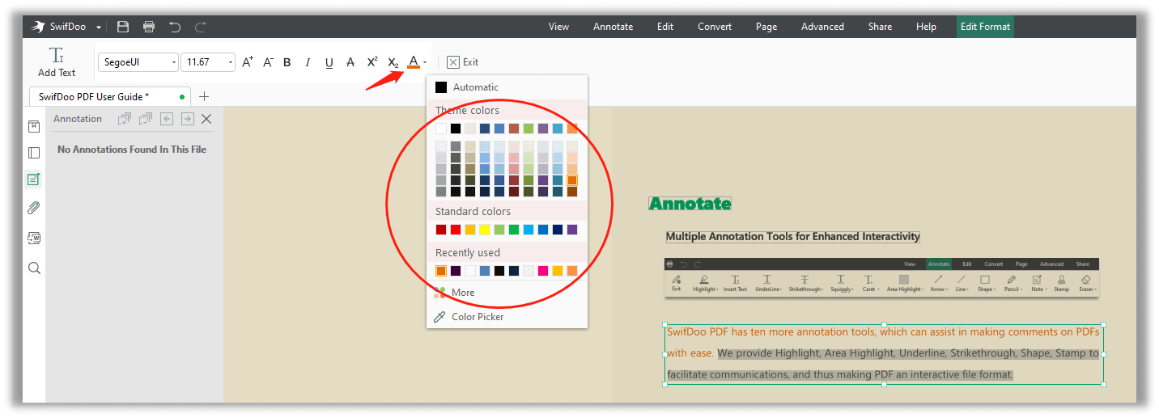This screenshot has height=418, width=1159.
Task: Select the Add Text tool
Action: click(57, 61)
